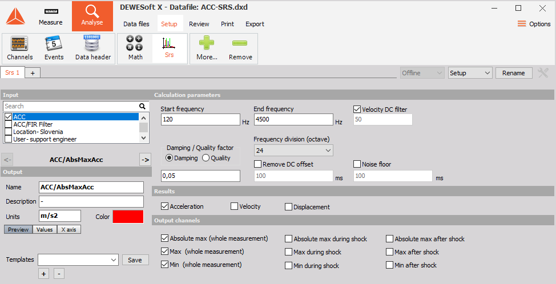
Task: Select the Quality radio button
Action: click(x=206, y=159)
